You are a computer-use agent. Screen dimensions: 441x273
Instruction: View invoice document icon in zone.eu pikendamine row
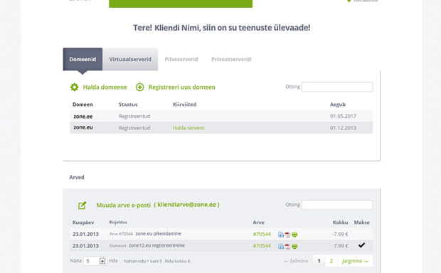pos(281,235)
